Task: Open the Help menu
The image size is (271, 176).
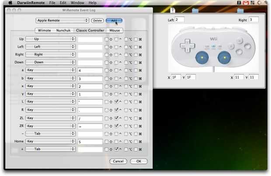Action: click(x=93, y=3)
